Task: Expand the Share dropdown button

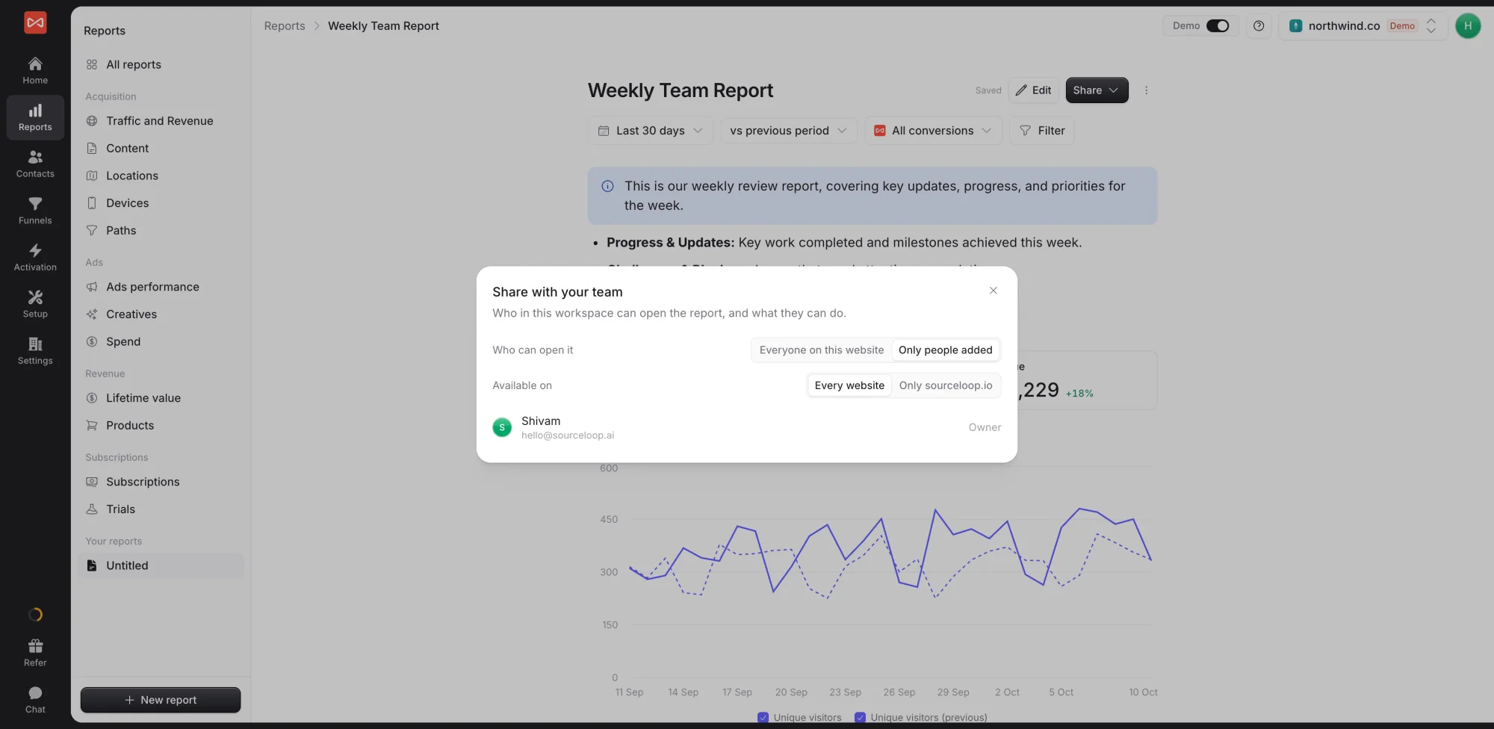Action: (x=1097, y=90)
